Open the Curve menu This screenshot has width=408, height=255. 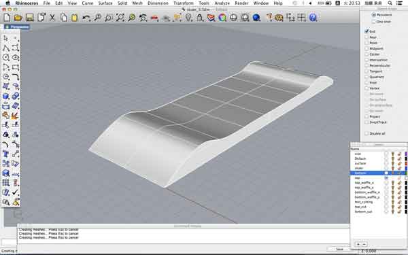(88, 3)
